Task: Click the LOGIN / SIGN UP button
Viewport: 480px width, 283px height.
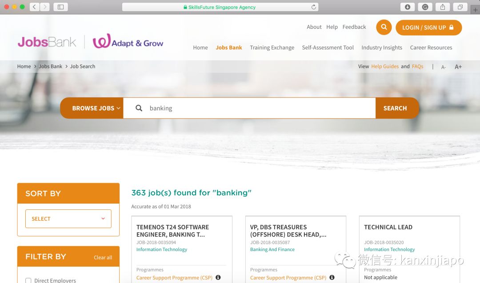Action: pyautogui.click(x=428, y=28)
